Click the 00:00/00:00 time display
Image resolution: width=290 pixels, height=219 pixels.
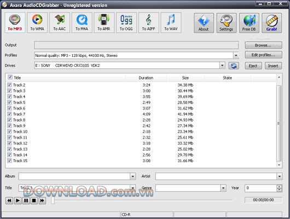click(x=263, y=200)
